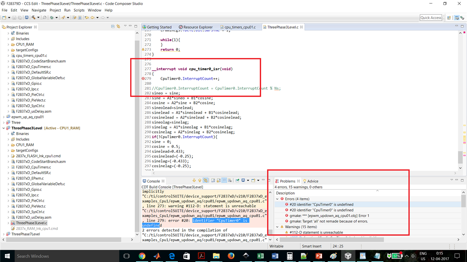Collapse the ThreePhase3Level project

[4, 128]
